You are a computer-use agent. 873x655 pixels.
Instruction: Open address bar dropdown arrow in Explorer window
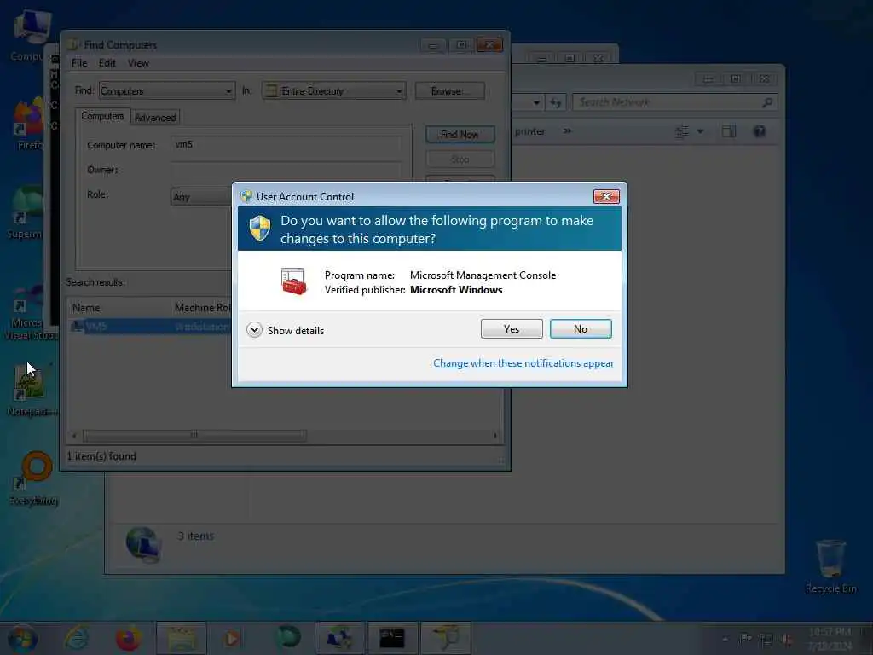pyautogui.click(x=535, y=102)
